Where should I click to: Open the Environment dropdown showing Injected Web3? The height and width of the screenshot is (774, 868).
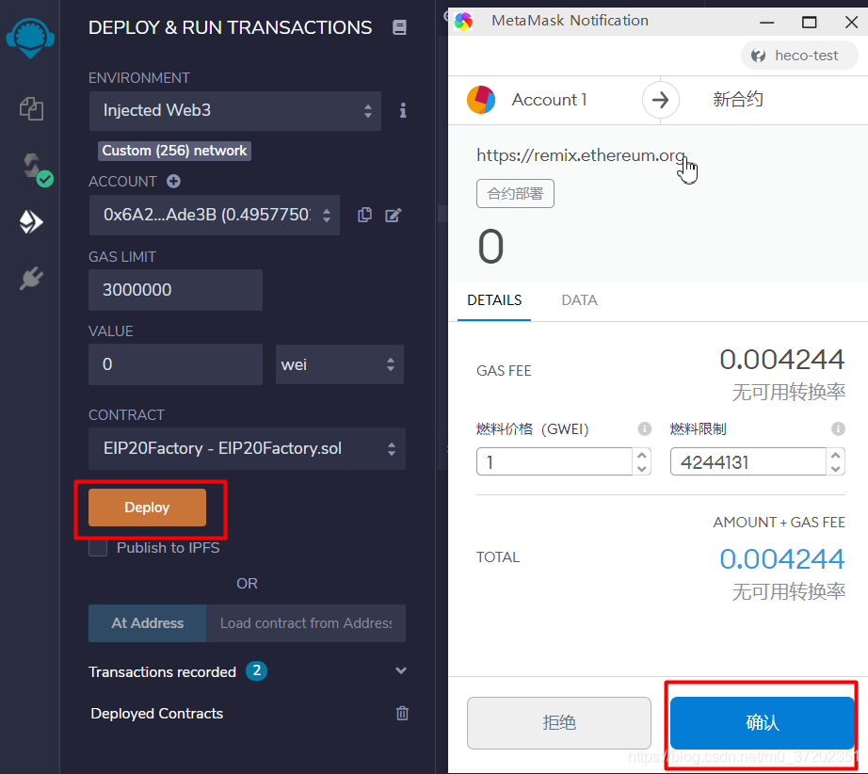(234, 111)
